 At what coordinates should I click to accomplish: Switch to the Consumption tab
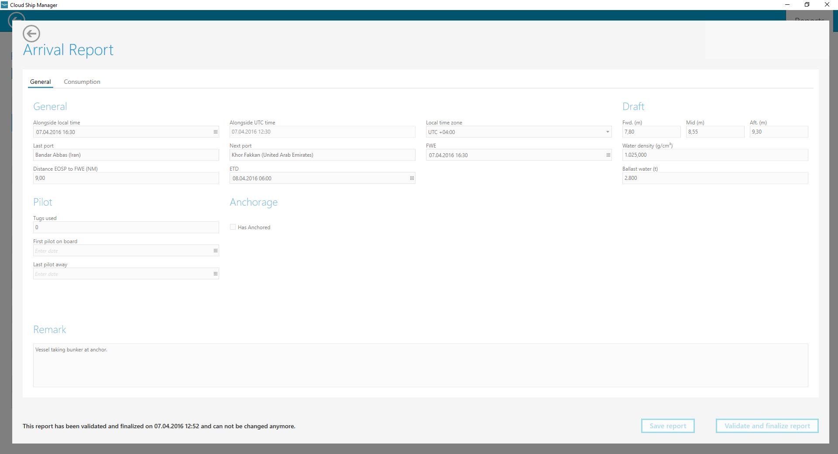pyautogui.click(x=82, y=82)
